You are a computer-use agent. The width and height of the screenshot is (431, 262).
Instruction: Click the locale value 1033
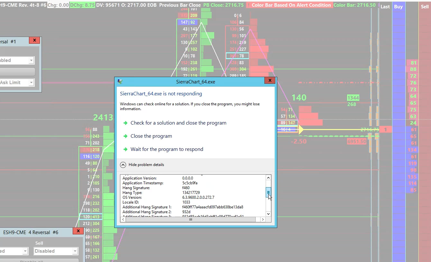186,202
